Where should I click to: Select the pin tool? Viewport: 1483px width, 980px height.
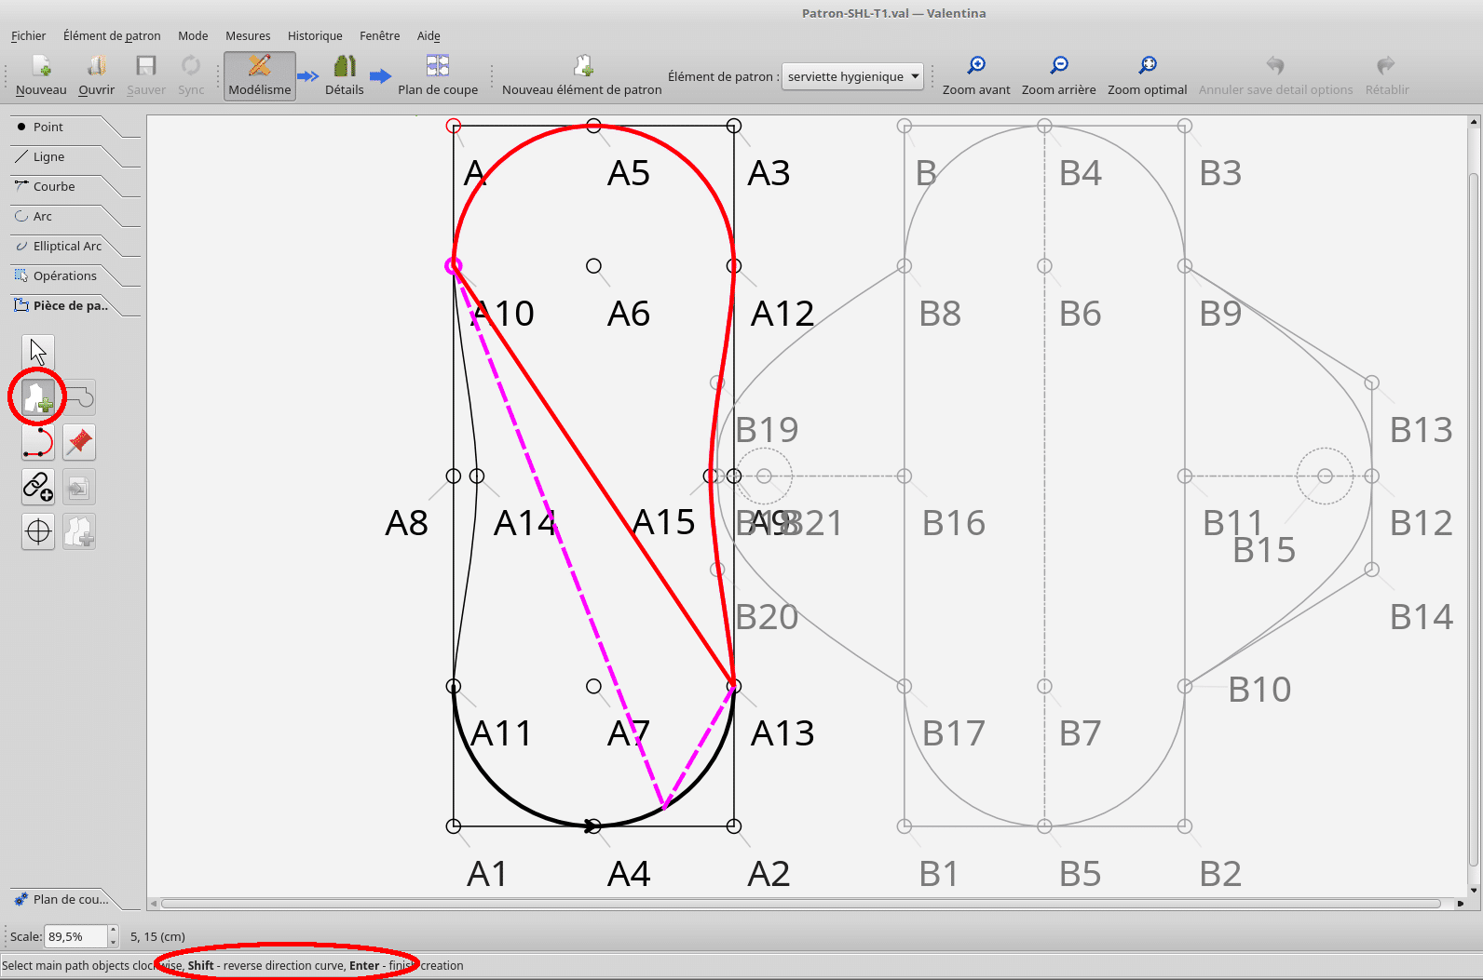point(79,442)
